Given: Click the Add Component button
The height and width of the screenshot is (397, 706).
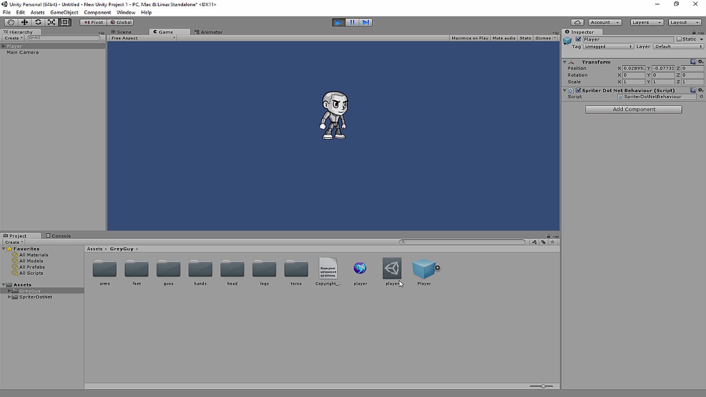Looking at the screenshot, I should click(x=634, y=109).
